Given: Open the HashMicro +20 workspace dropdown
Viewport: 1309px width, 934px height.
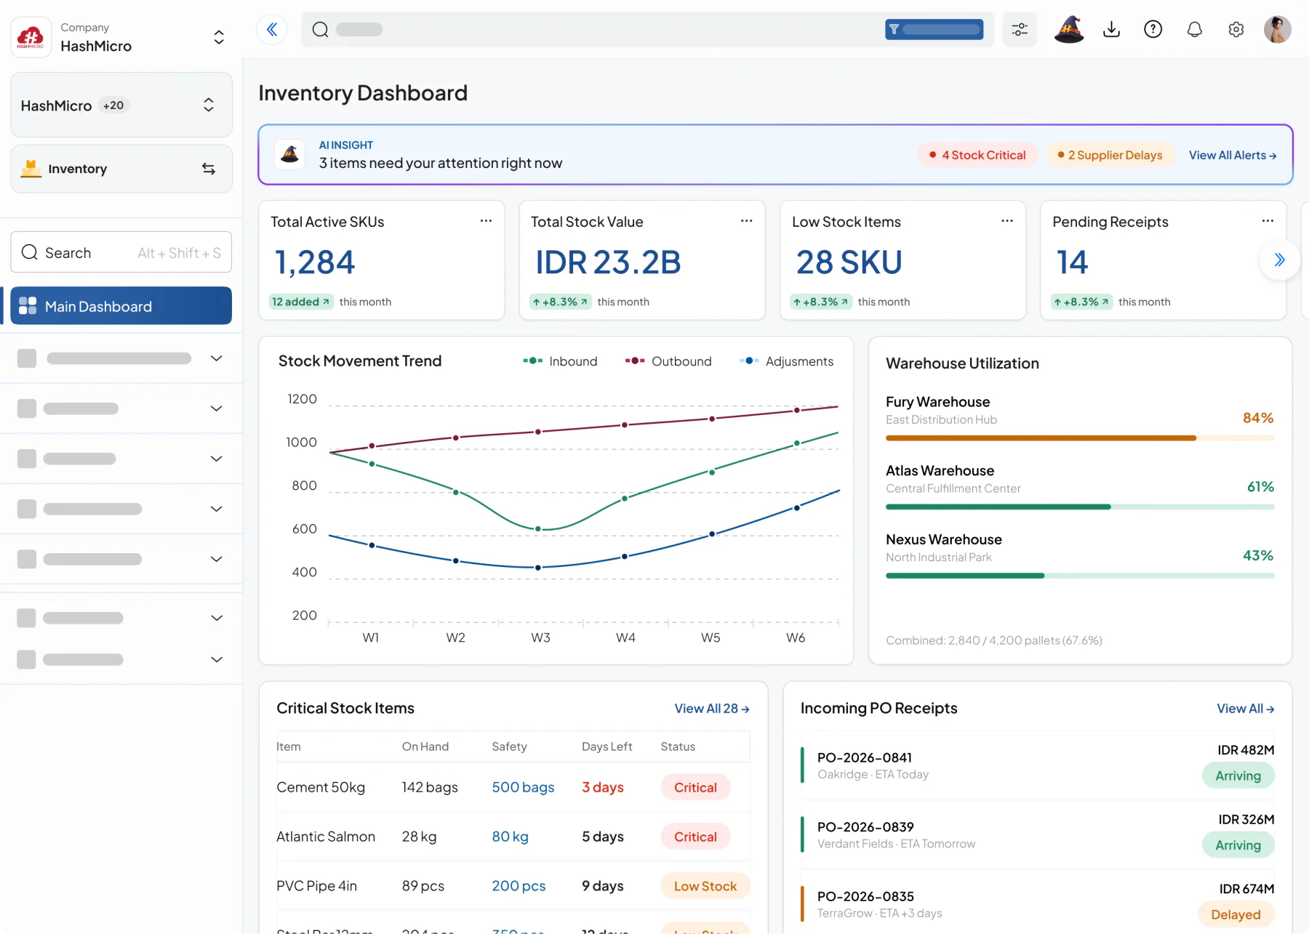Looking at the screenshot, I should coord(121,105).
